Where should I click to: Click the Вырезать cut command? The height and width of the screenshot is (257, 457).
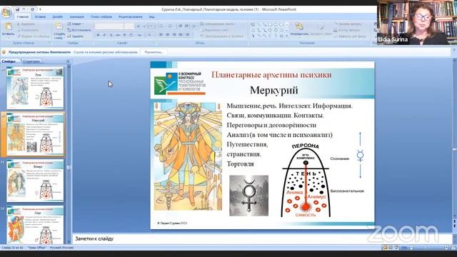26,24
